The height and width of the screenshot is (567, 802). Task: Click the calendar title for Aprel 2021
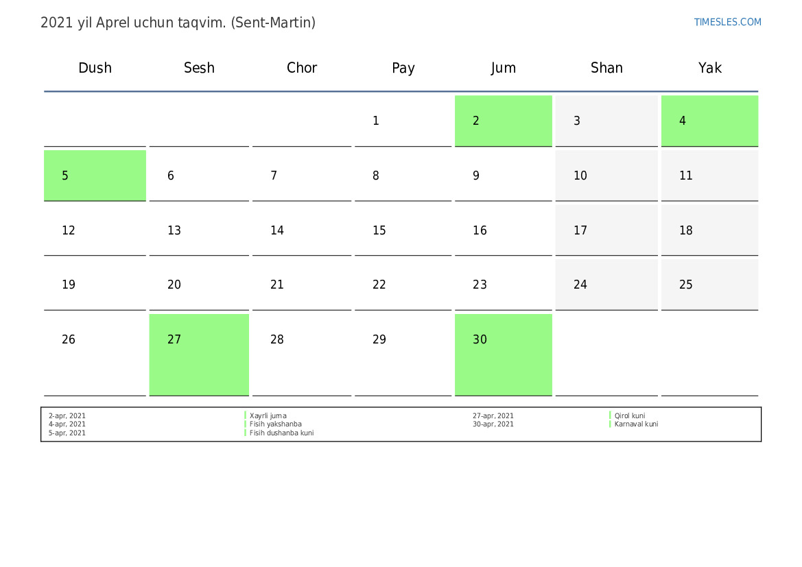[x=178, y=23]
